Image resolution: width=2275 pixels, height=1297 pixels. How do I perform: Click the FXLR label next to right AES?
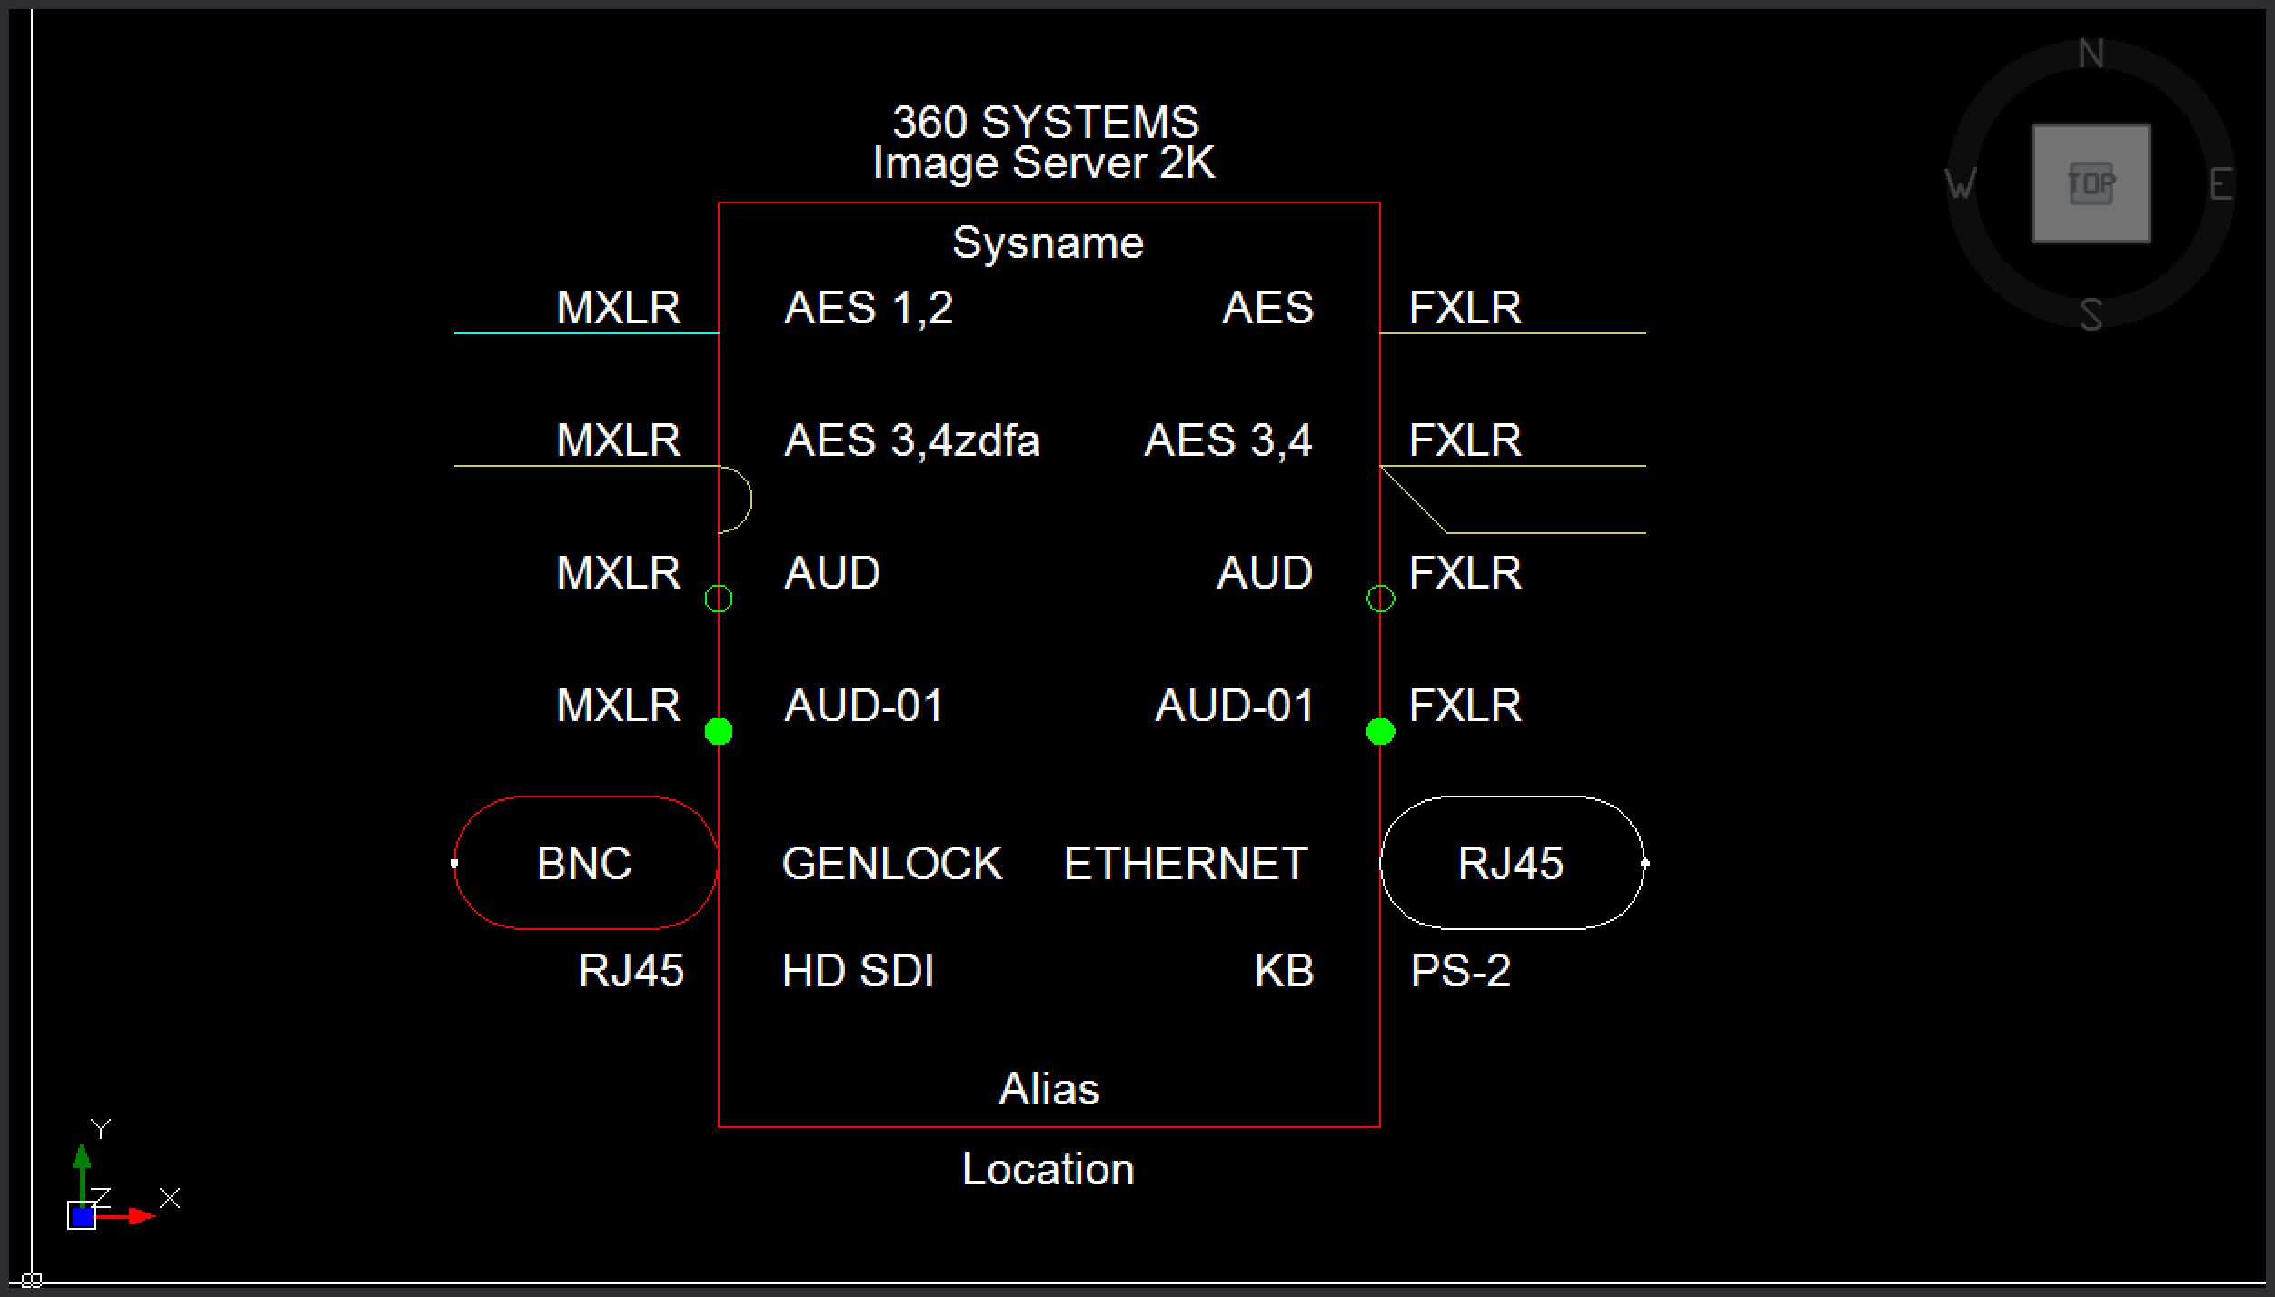[1465, 308]
